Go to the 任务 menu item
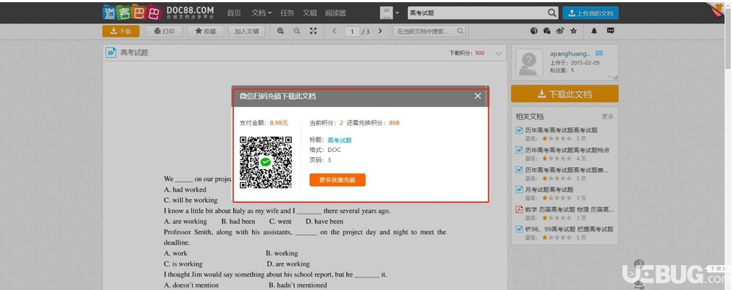Image resolution: width=732 pixels, height=290 pixels. [x=287, y=13]
